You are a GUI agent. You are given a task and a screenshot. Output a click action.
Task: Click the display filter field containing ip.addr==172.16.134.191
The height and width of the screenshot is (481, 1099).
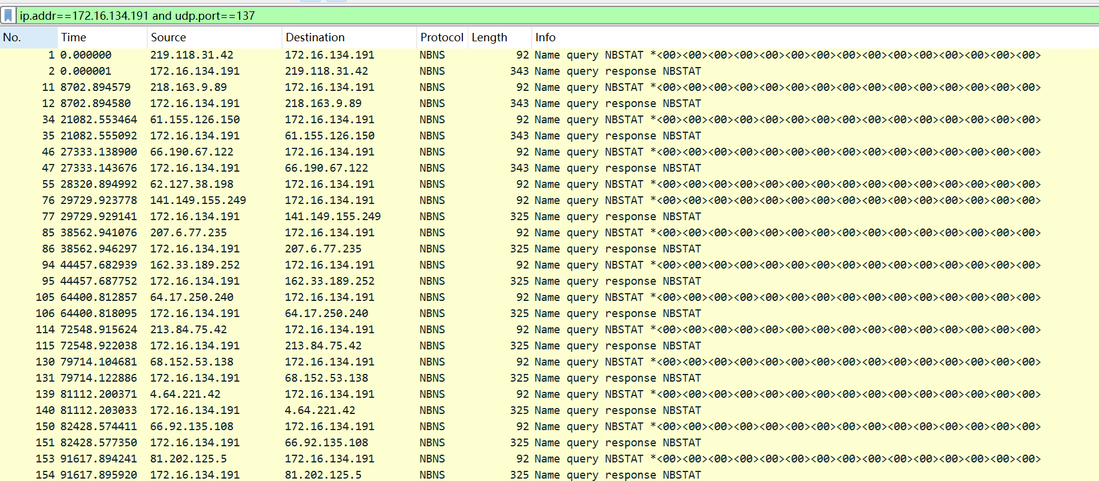click(x=557, y=16)
